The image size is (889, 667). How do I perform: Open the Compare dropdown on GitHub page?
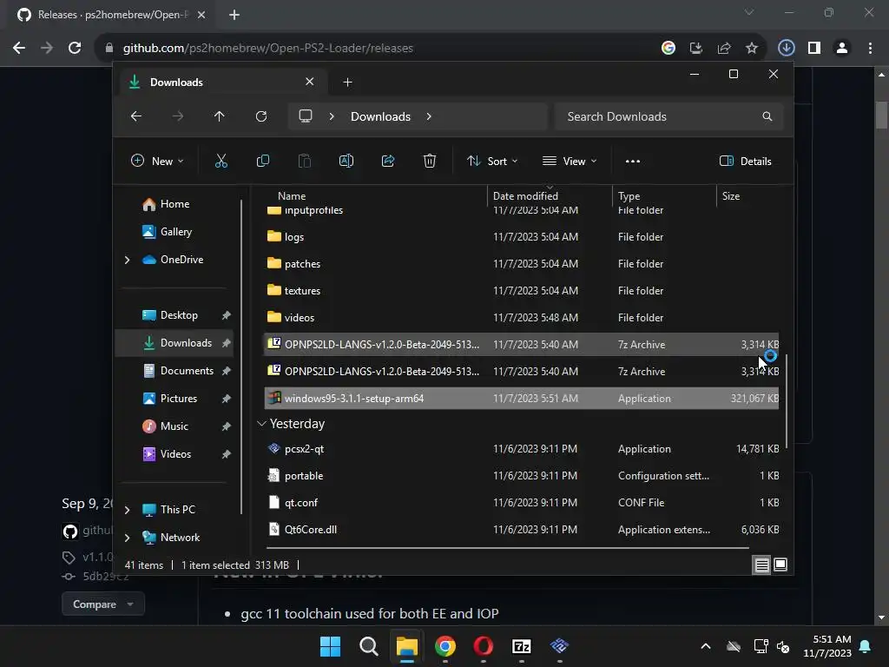[103, 604]
